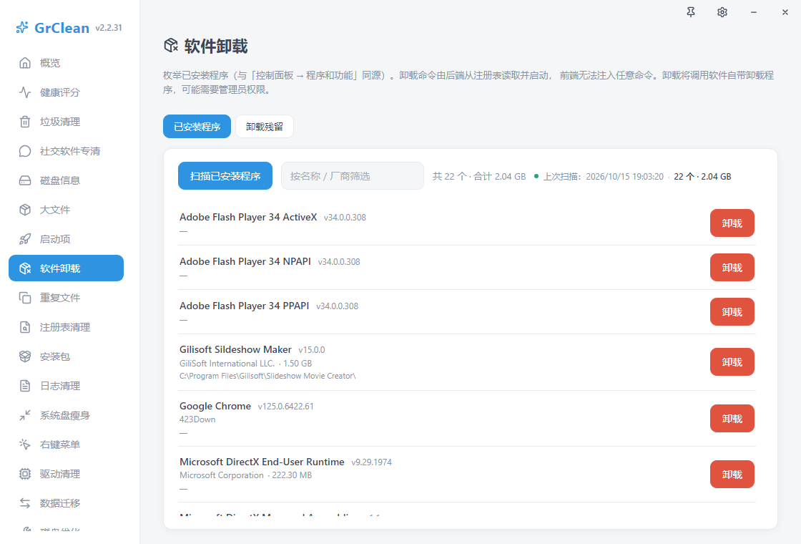Viewport: 801px width, 544px height.
Task: Uninstall Gilisoft Sildeshow Maker
Action: pos(732,362)
